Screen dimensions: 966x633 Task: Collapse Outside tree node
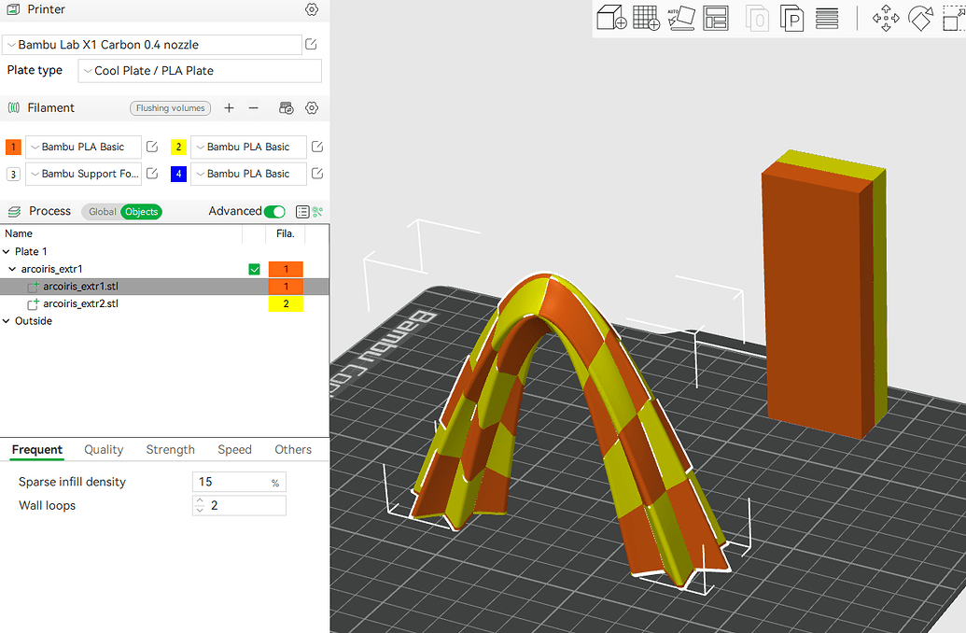coord(7,321)
